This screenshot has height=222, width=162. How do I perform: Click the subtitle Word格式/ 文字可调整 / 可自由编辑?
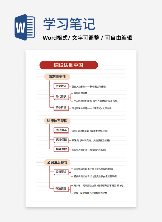[x=87, y=38]
